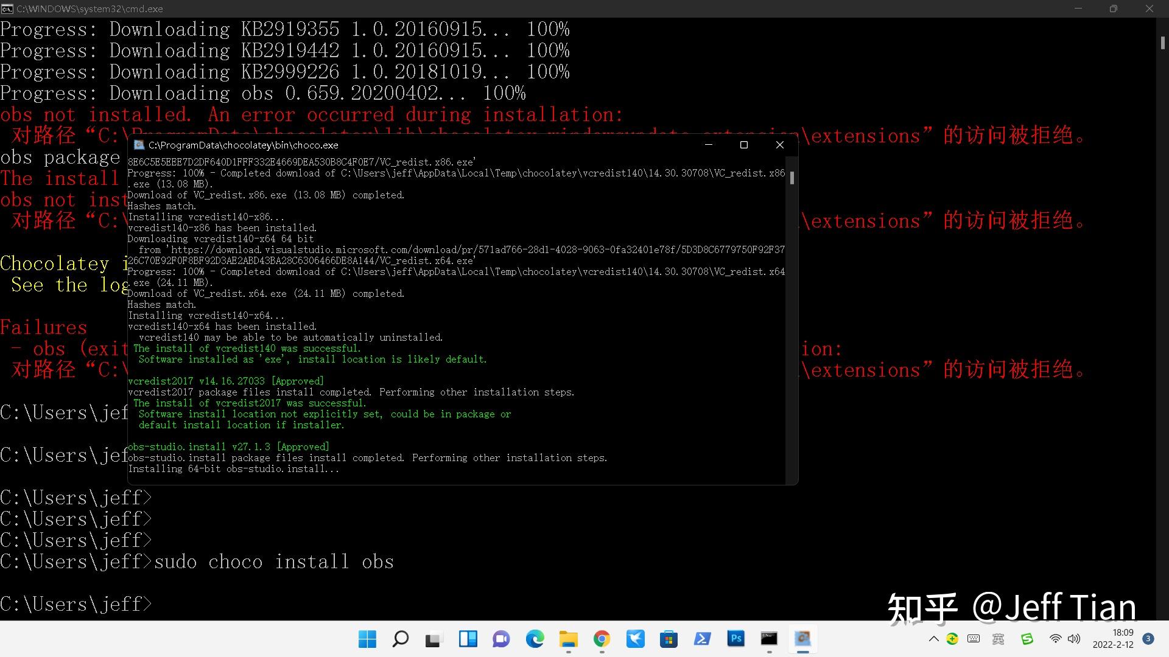Screen dimensions: 1169x657
Task: Click 'The install of vcredist140 was successful.' line
Action: (x=247, y=348)
